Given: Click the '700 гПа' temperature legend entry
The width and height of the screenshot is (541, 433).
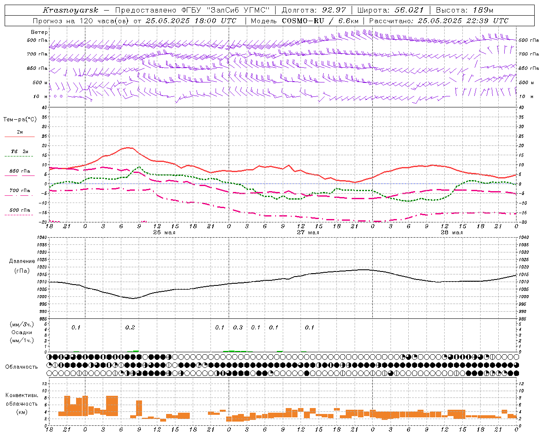Looking at the screenshot, I should coord(20,191).
